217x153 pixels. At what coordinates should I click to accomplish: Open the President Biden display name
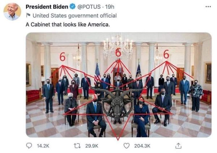[x=47, y=7]
